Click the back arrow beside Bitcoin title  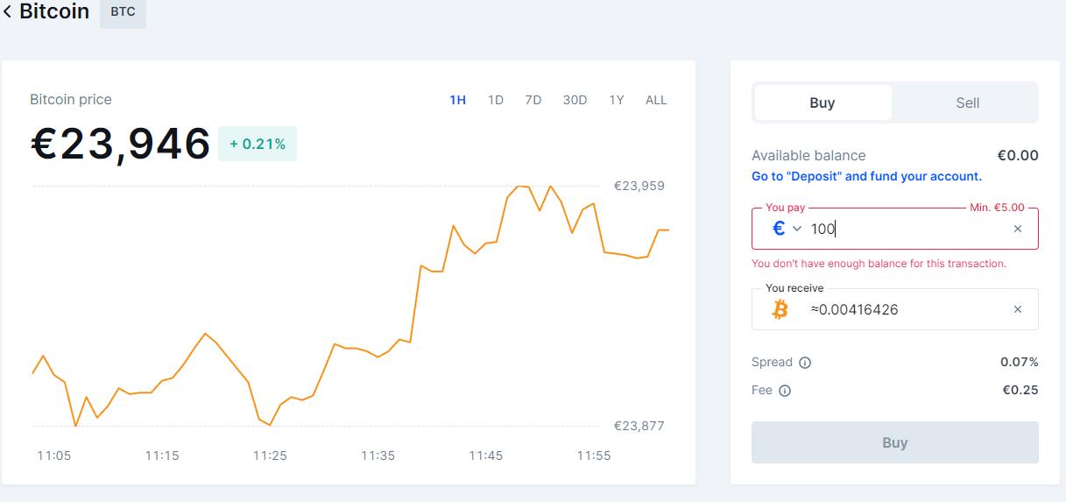pos(8,12)
